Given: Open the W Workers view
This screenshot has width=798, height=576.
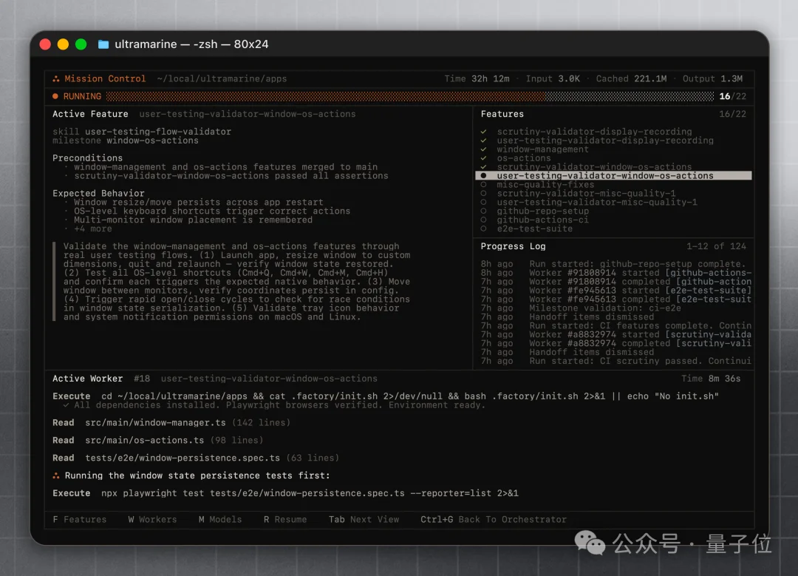Looking at the screenshot, I should 152,520.
